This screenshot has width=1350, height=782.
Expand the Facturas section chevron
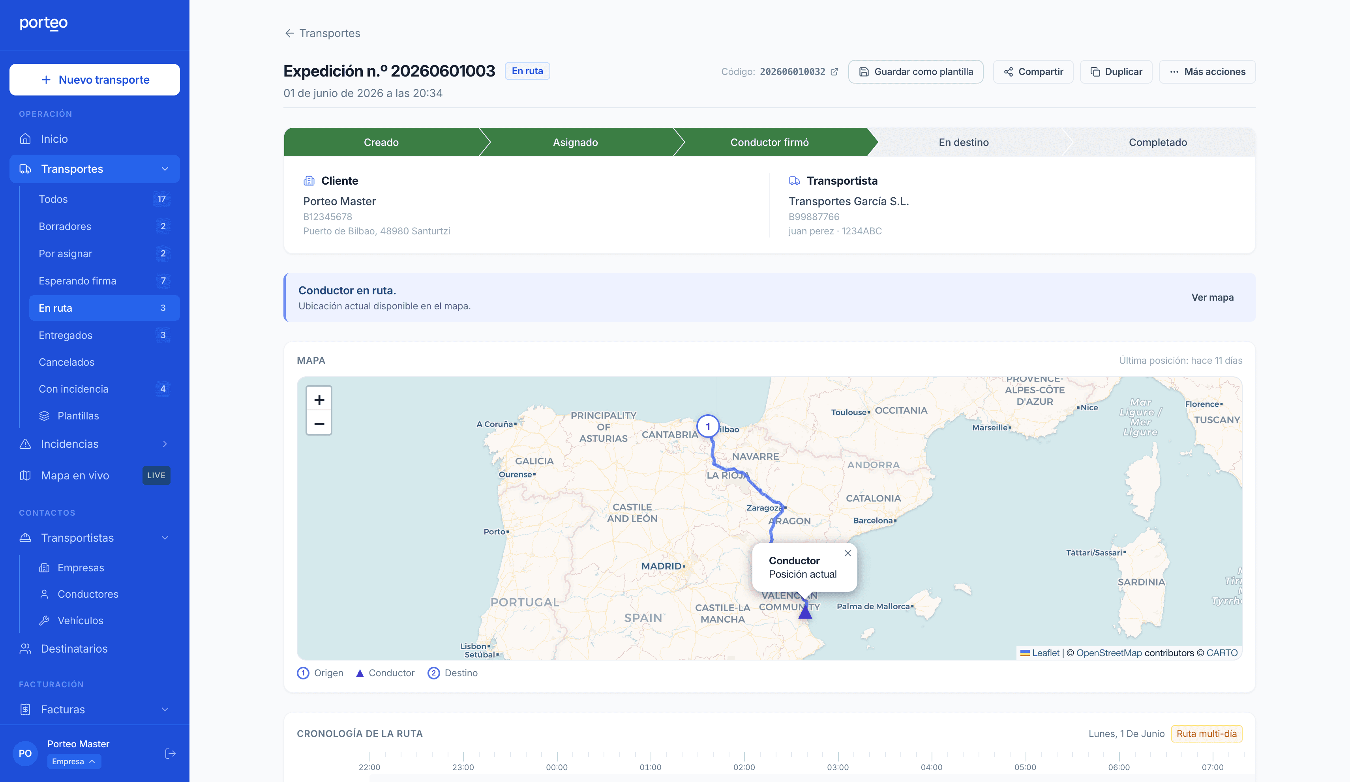tap(165, 709)
